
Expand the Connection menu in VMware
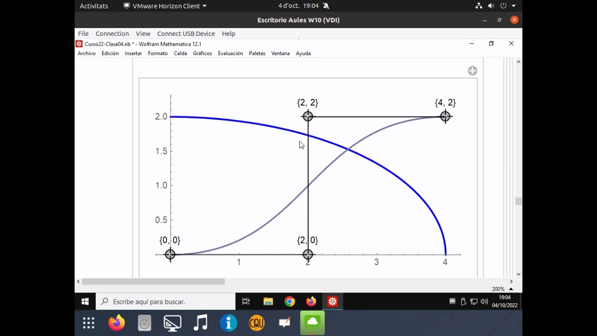click(x=112, y=33)
